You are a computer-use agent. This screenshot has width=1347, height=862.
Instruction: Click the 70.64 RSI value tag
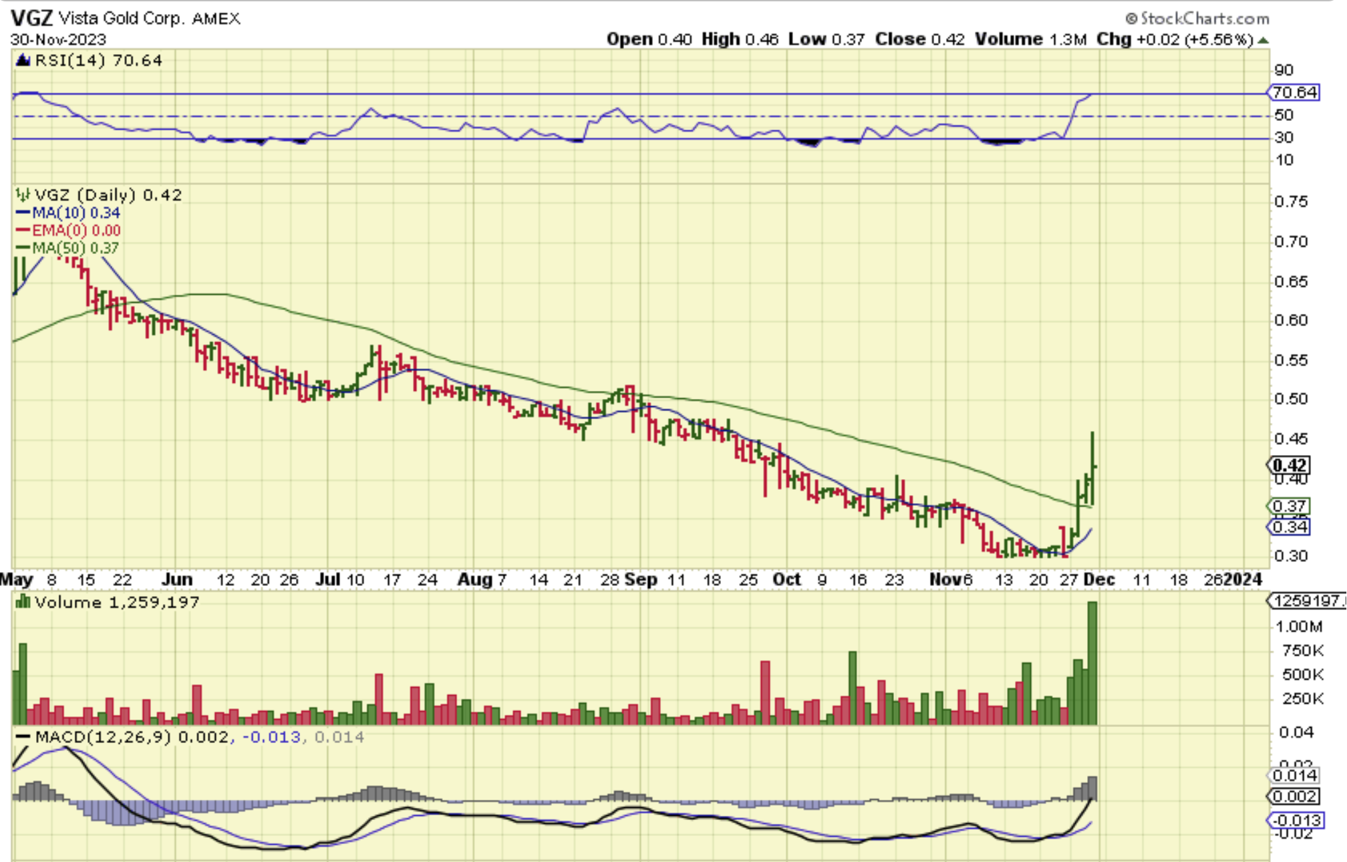tap(1295, 92)
